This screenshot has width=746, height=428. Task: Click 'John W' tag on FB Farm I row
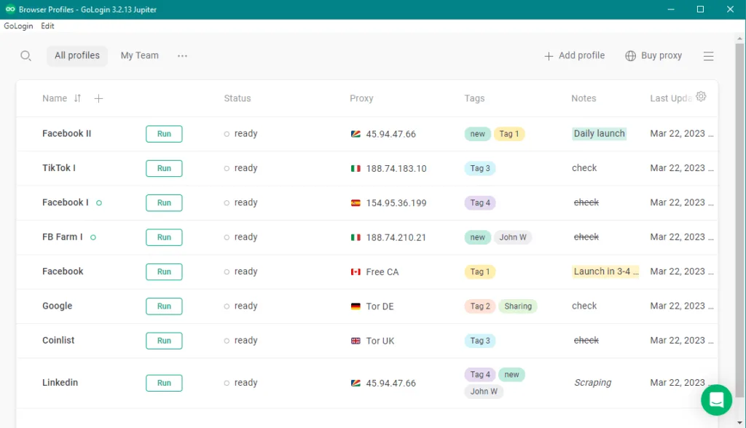513,237
